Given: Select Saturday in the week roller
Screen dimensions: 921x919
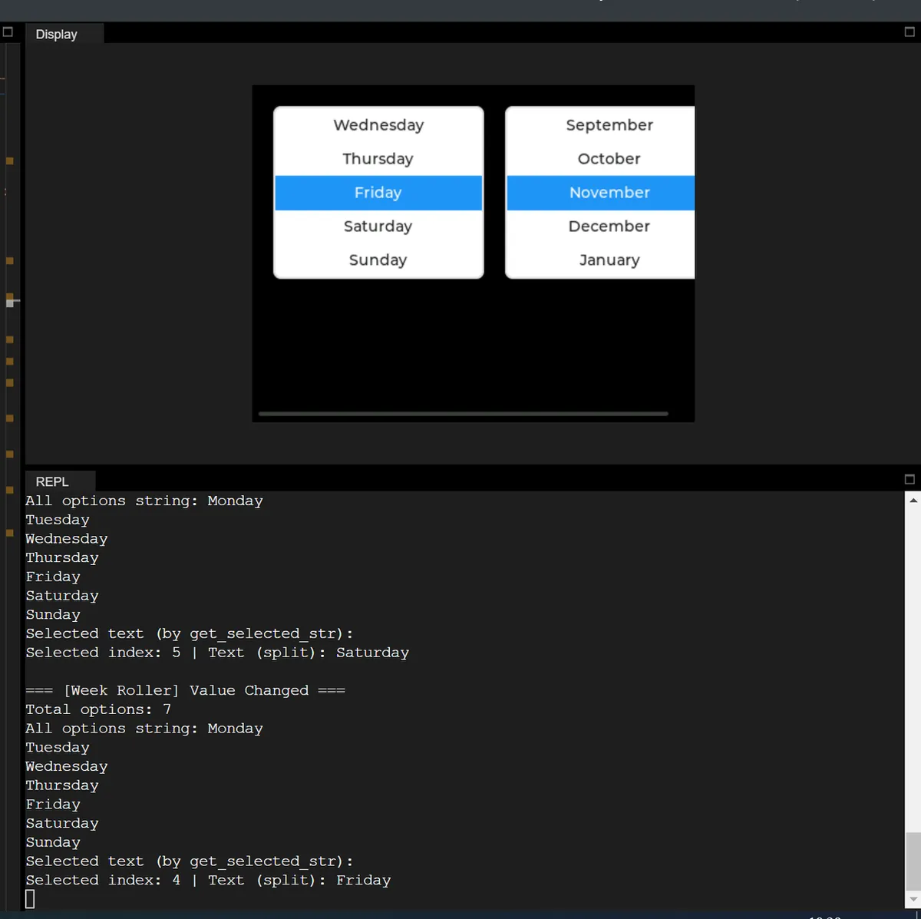Looking at the screenshot, I should point(378,226).
